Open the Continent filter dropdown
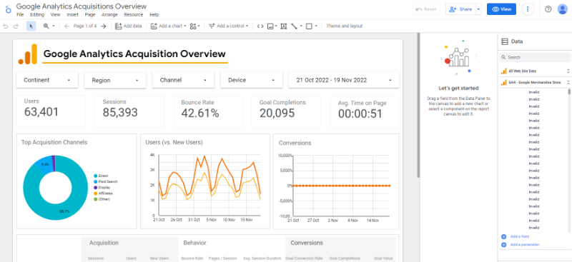The width and height of the screenshot is (572, 262). (47, 80)
